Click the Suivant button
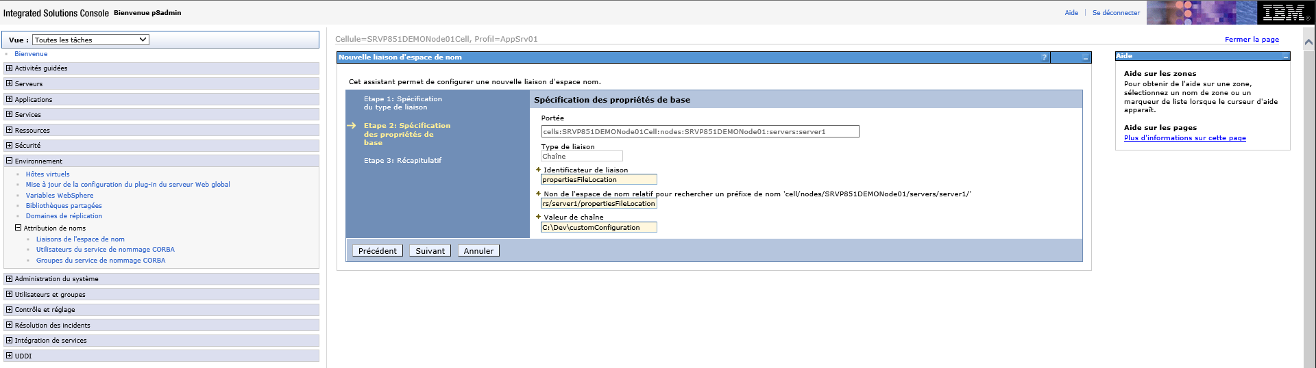This screenshot has height=368, width=1316. 430,251
